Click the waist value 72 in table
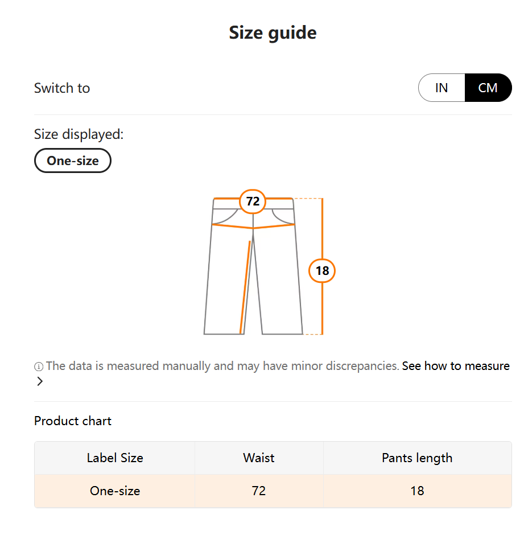The image size is (524, 539). click(259, 491)
